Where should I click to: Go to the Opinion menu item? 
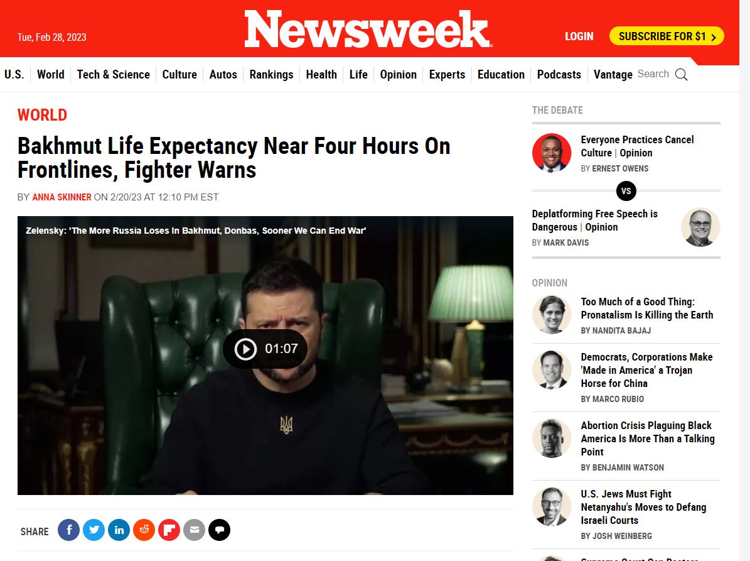click(x=399, y=75)
